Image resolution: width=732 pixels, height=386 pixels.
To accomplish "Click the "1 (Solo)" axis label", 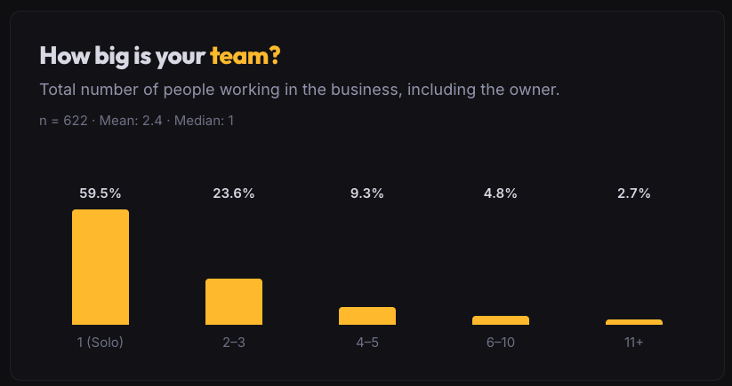I will click(x=101, y=343).
